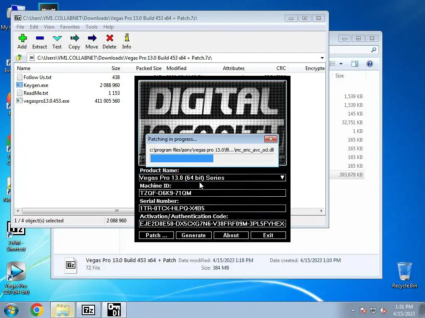Click the Generate button
The height and width of the screenshot is (318, 425).
pyautogui.click(x=193, y=235)
